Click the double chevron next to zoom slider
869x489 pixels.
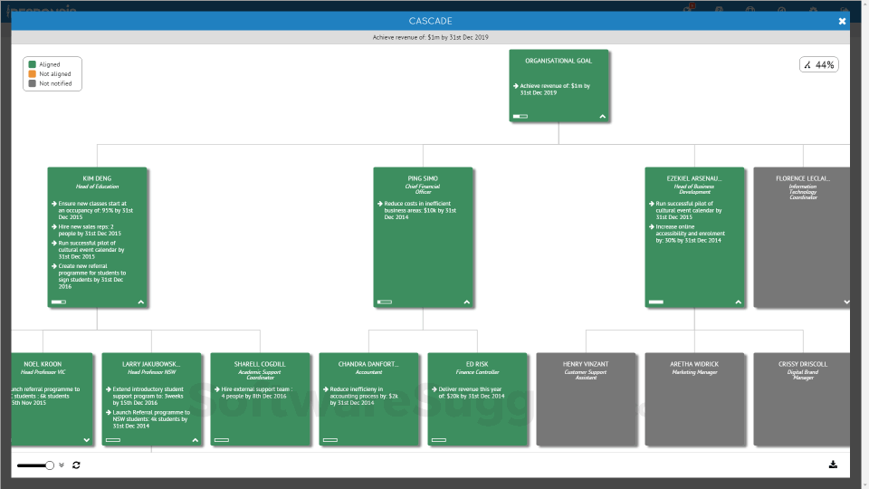pyautogui.click(x=62, y=465)
